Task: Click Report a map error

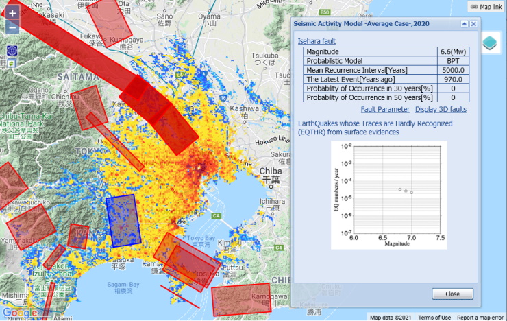Action: click(x=481, y=317)
